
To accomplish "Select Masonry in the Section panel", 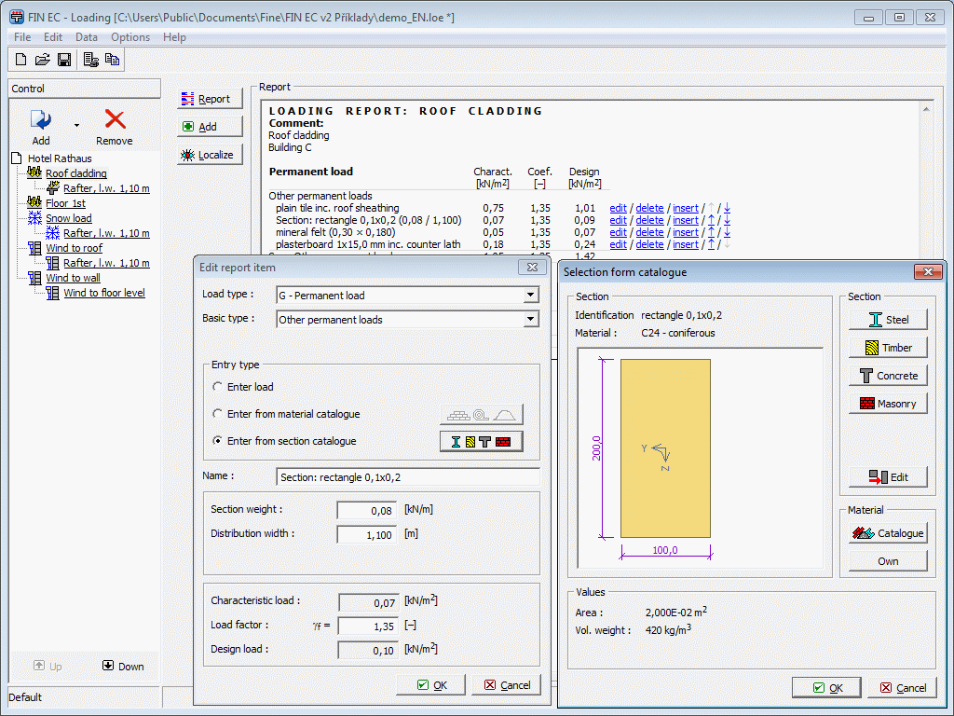I will coord(887,403).
